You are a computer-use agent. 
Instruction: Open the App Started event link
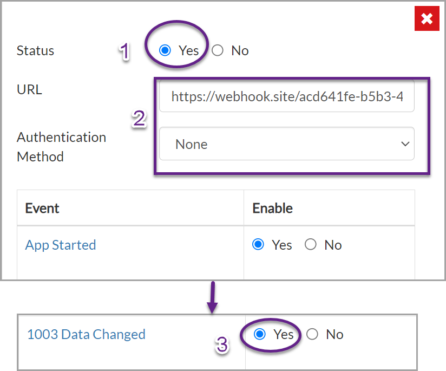tap(61, 245)
